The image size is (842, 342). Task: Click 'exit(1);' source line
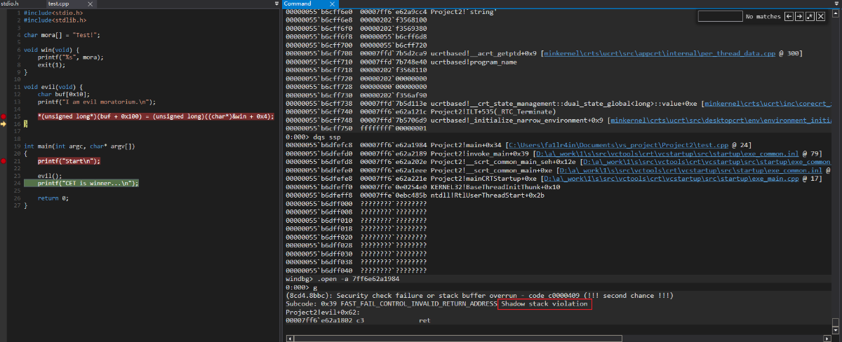click(51, 64)
